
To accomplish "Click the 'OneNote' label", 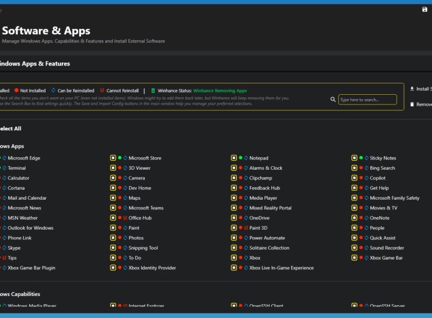I will click(379, 218).
